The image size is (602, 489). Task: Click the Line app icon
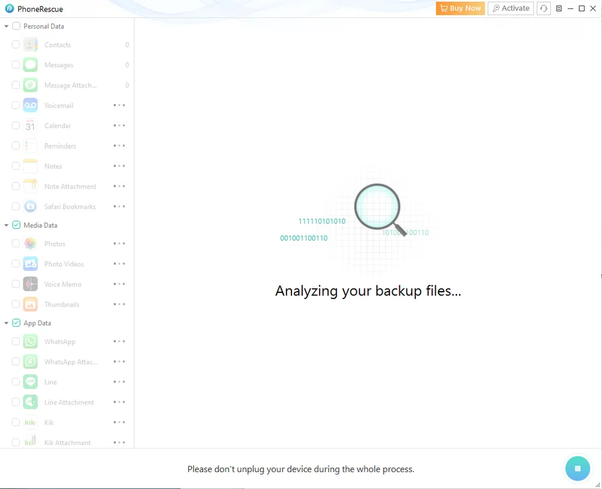(30, 382)
